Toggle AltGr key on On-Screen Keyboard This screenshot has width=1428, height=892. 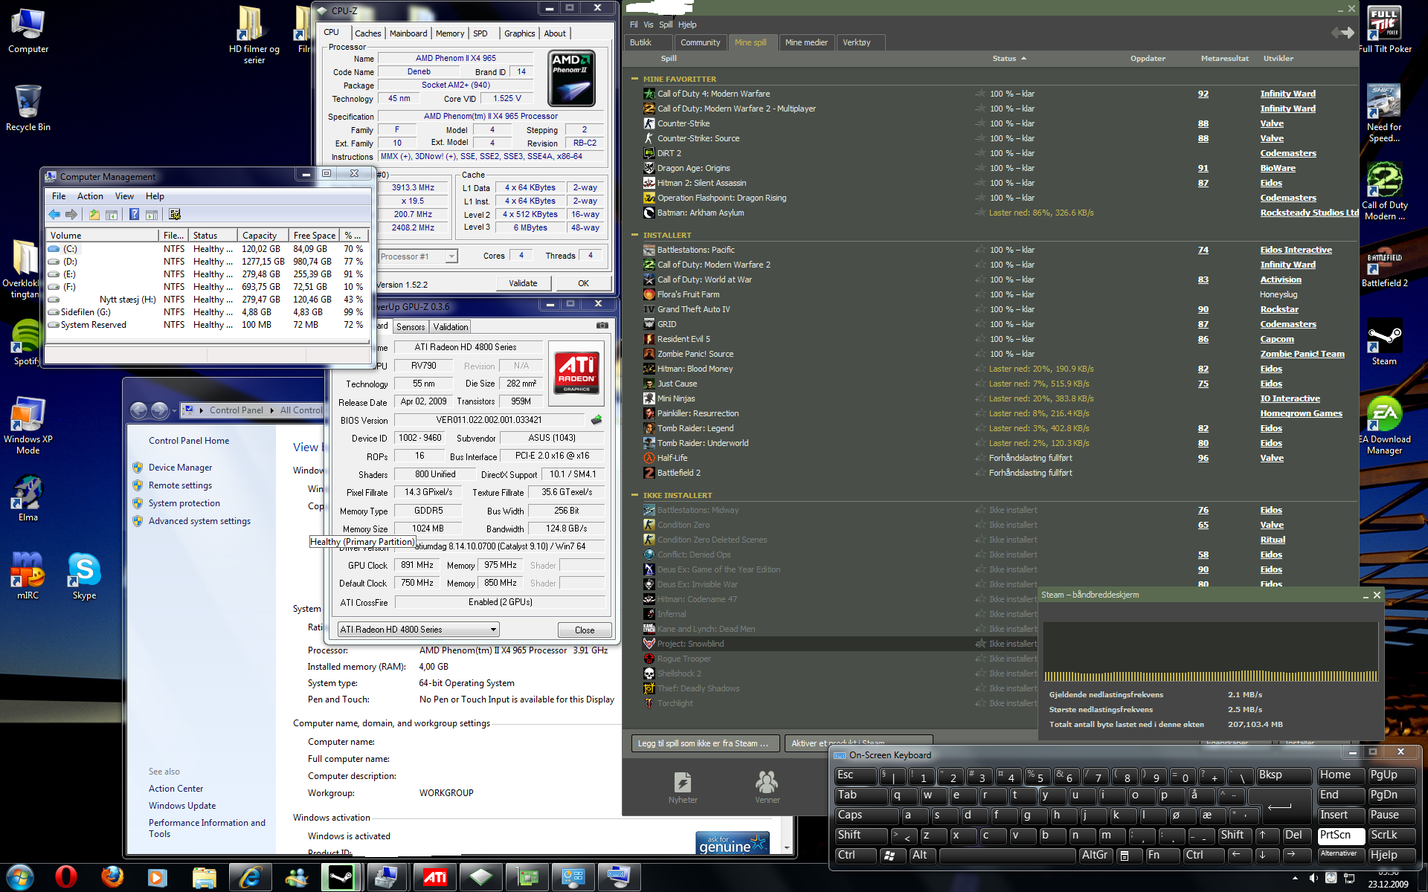pyautogui.click(x=1096, y=856)
